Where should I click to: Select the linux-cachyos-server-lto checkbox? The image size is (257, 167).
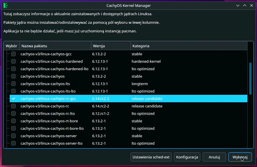point(13,144)
